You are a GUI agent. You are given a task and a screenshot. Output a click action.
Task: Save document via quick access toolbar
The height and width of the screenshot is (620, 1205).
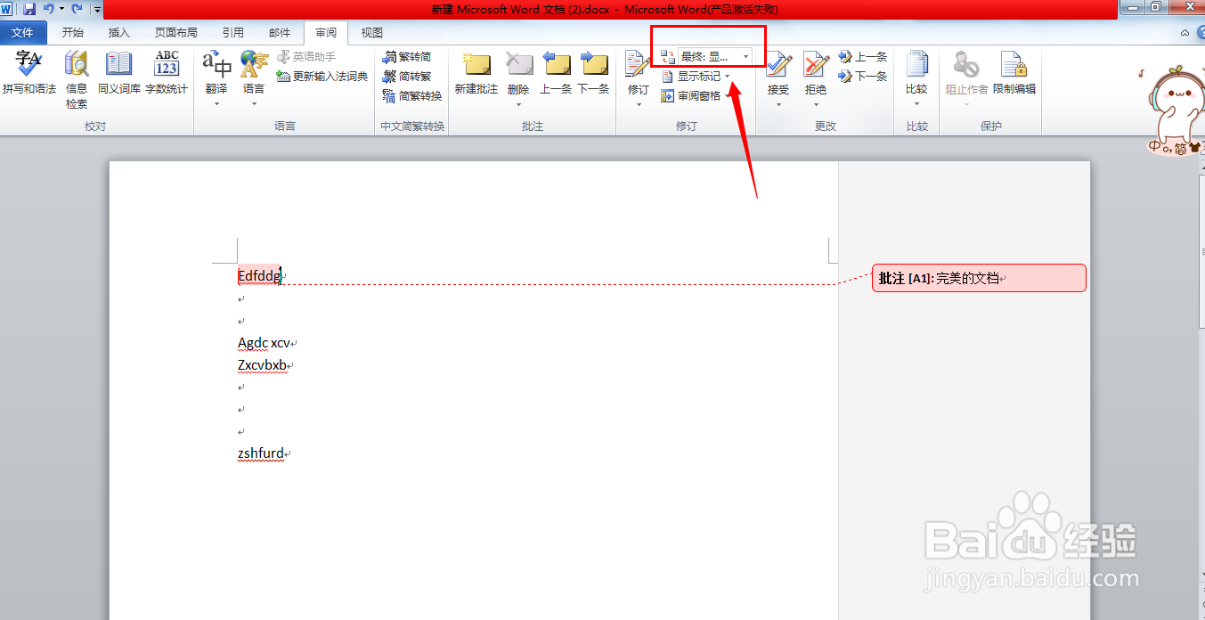point(29,9)
